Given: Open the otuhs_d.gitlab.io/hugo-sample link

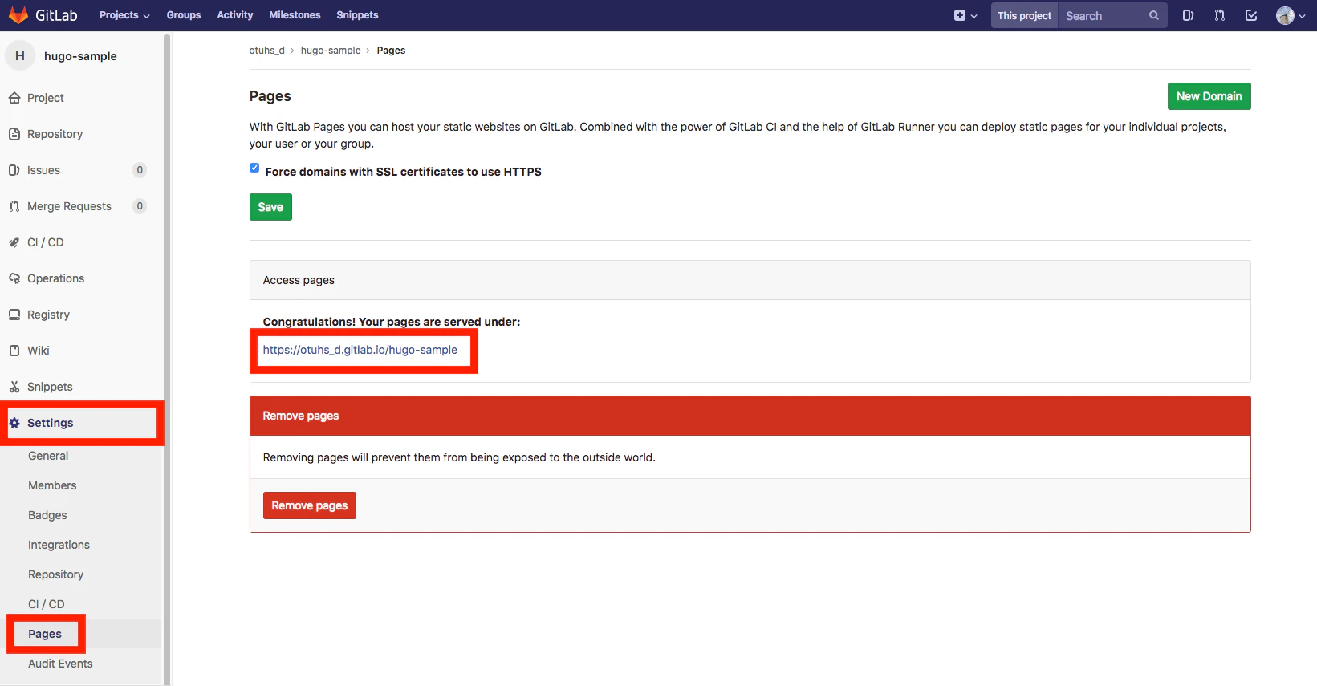Looking at the screenshot, I should point(360,350).
